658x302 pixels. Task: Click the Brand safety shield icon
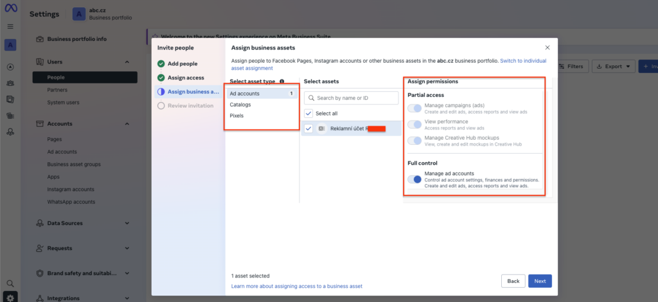click(40, 274)
